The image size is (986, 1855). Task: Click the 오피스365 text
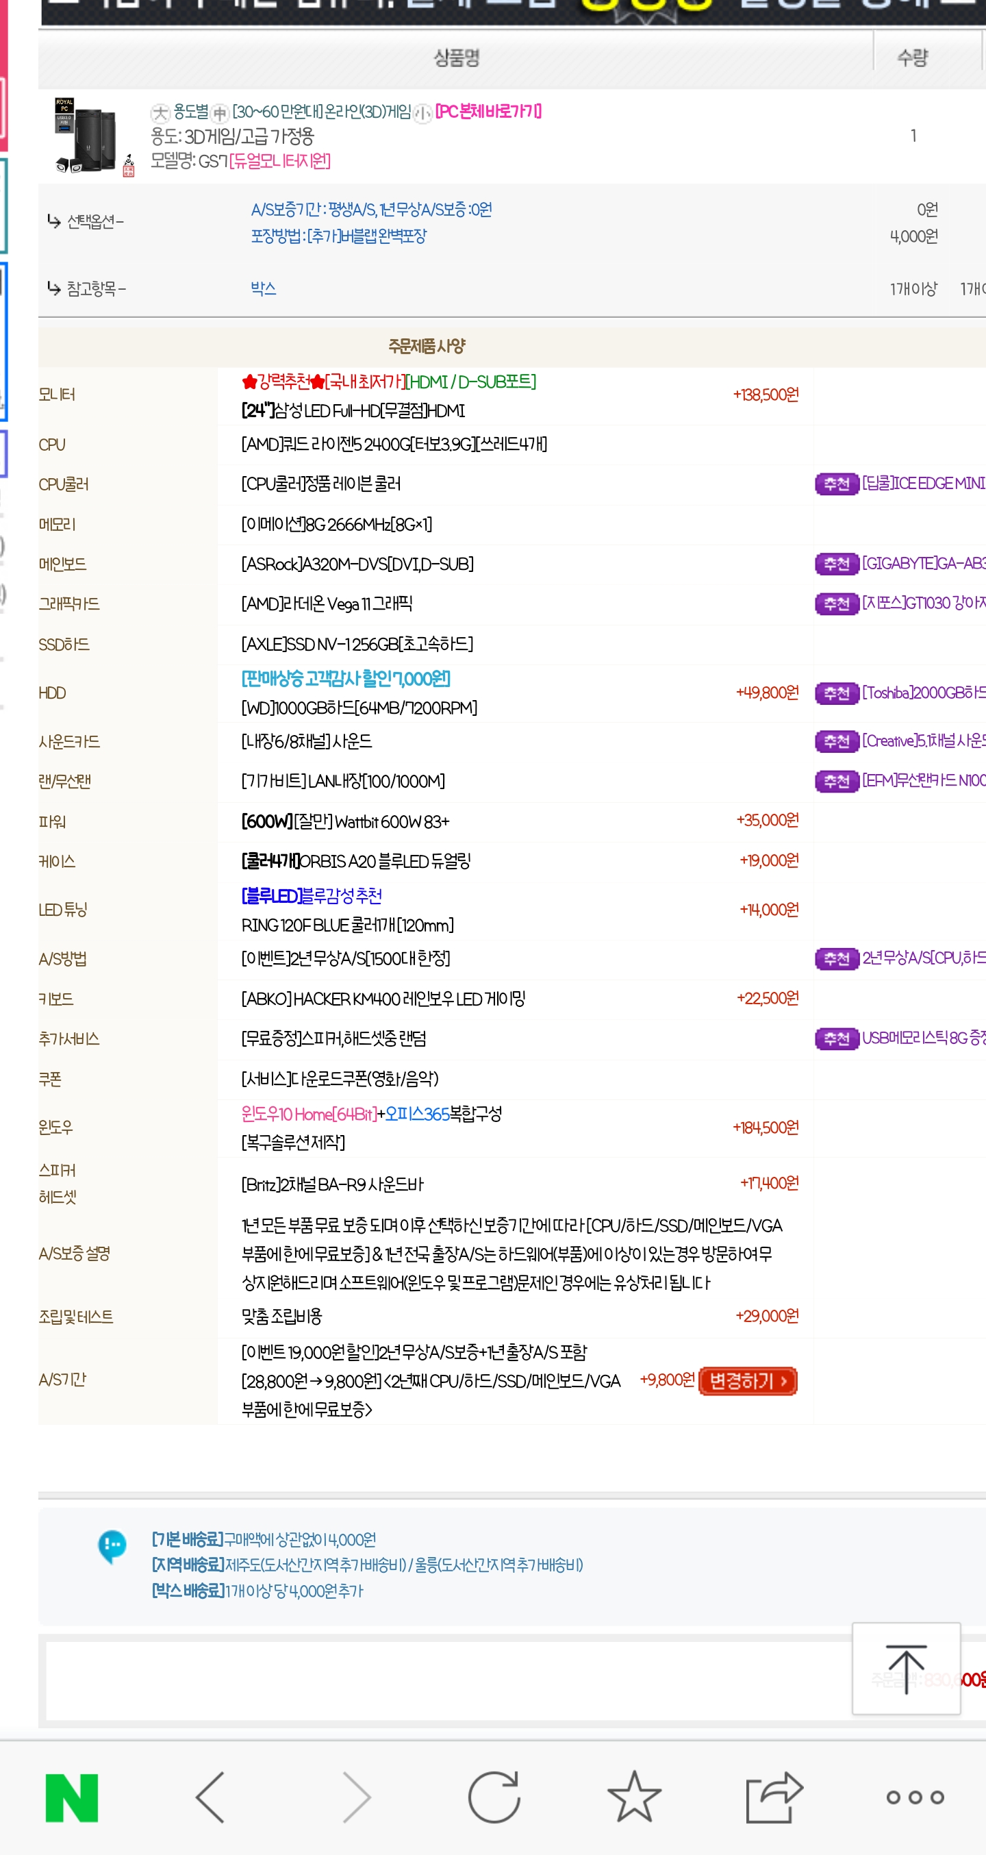tap(417, 1114)
